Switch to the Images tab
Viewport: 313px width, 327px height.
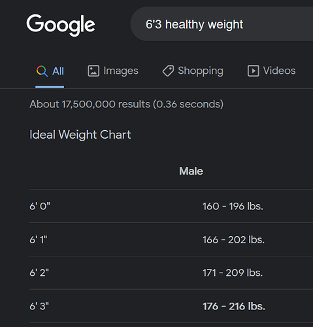pos(113,71)
